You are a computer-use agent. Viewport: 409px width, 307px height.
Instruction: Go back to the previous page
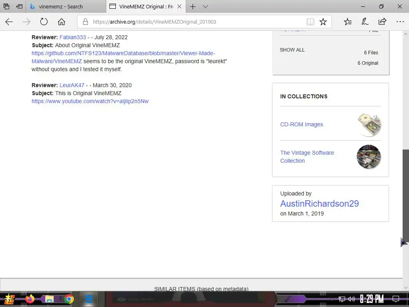pos(9,22)
